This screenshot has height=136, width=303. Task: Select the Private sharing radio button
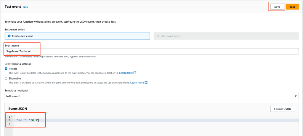(6, 69)
